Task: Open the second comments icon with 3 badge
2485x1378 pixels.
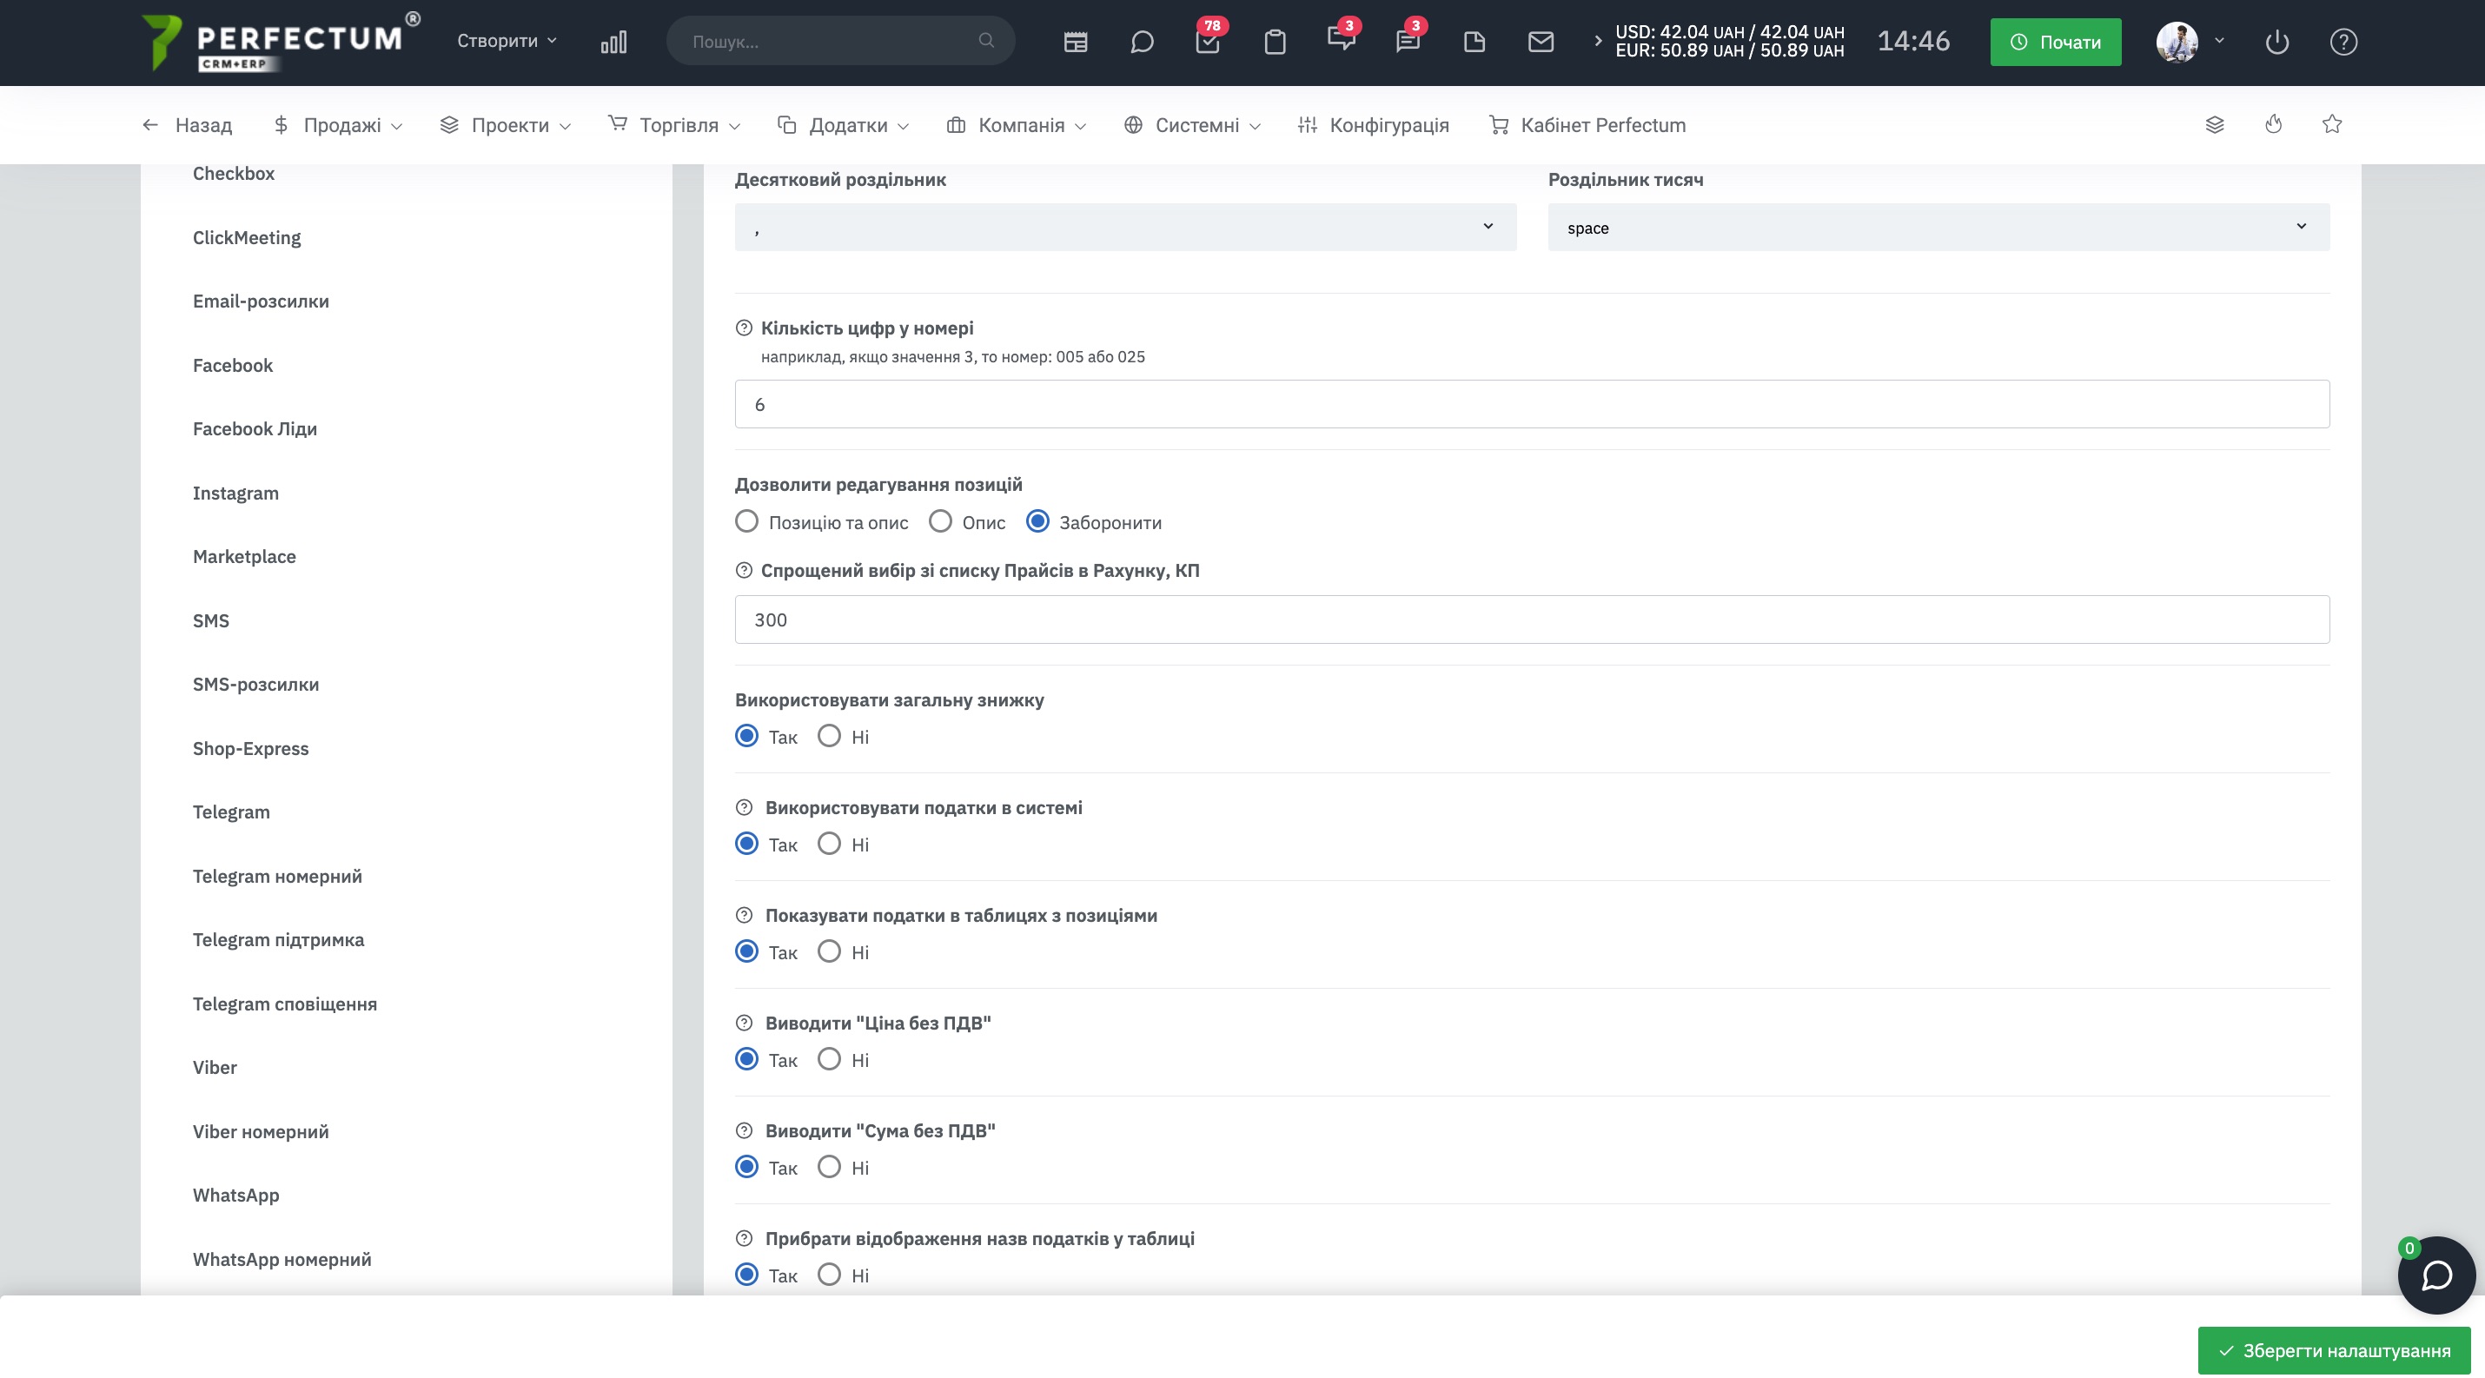Action: (1408, 41)
